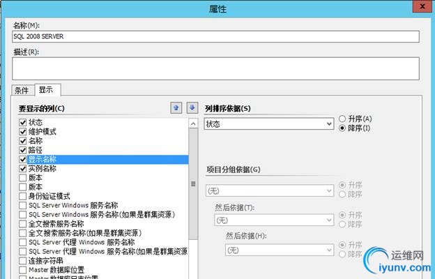The height and width of the screenshot is (279, 435).
Task: Check the 连接字符串 column checkbox
Action: pyautogui.click(x=23, y=261)
